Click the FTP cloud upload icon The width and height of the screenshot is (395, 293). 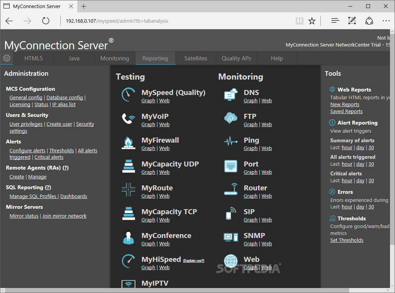(231, 118)
